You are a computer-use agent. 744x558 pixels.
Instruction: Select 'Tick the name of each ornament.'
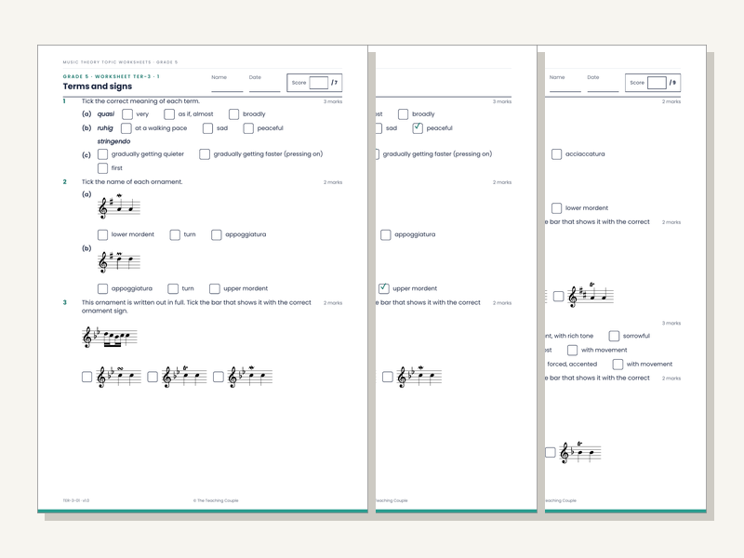pos(132,181)
